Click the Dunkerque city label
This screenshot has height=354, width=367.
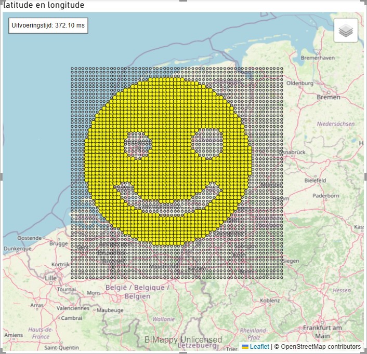[x=18, y=249]
